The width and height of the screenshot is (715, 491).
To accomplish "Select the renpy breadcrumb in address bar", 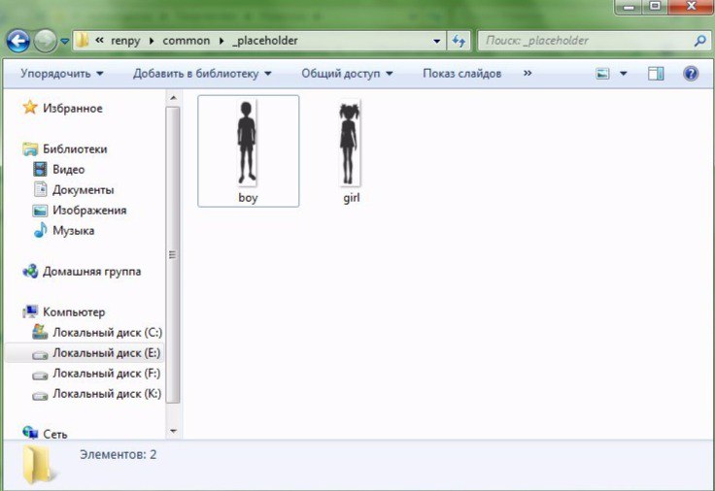I will (x=125, y=41).
